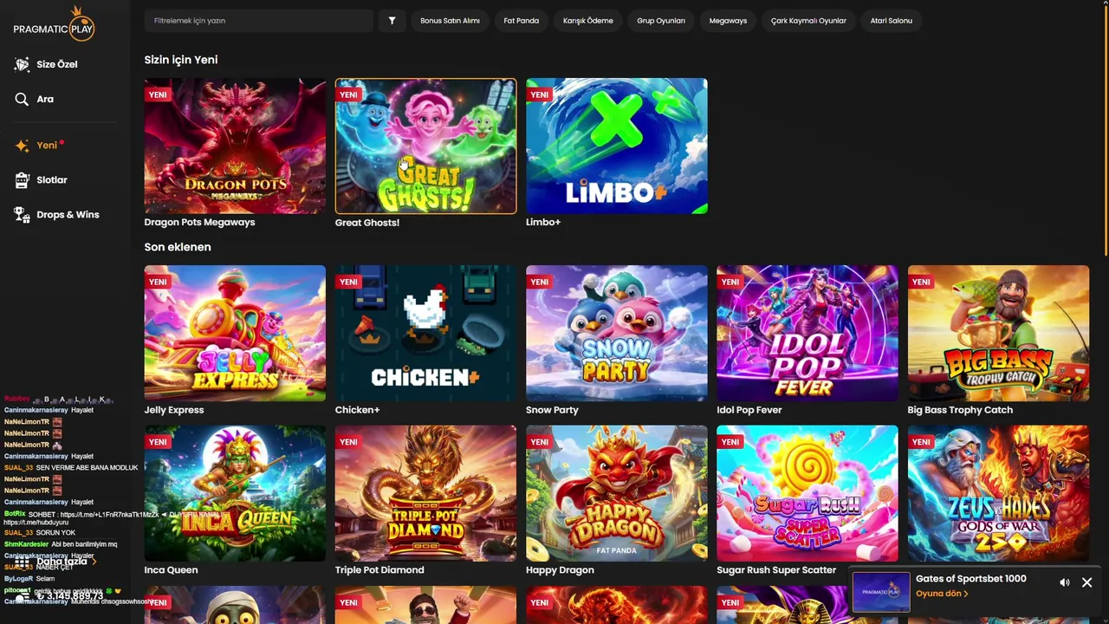Open the Jelly Express game thumbnail
The width and height of the screenshot is (1109, 624).
tap(235, 333)
